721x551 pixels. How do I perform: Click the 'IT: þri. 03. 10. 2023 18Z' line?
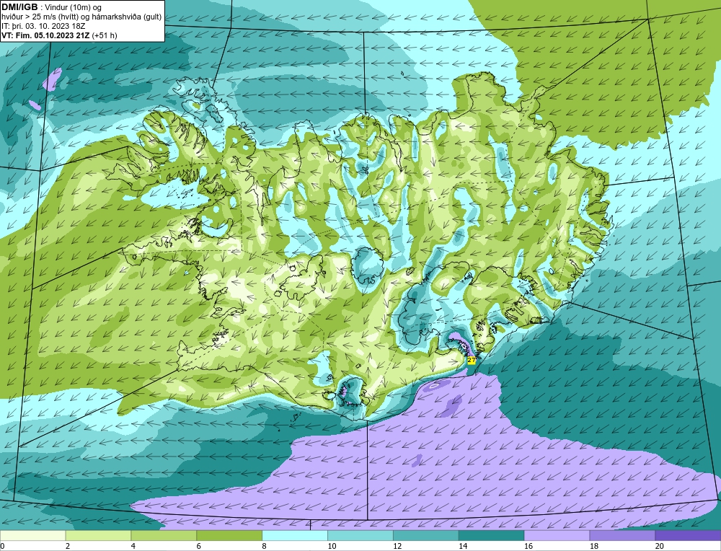tap(43, 26)
